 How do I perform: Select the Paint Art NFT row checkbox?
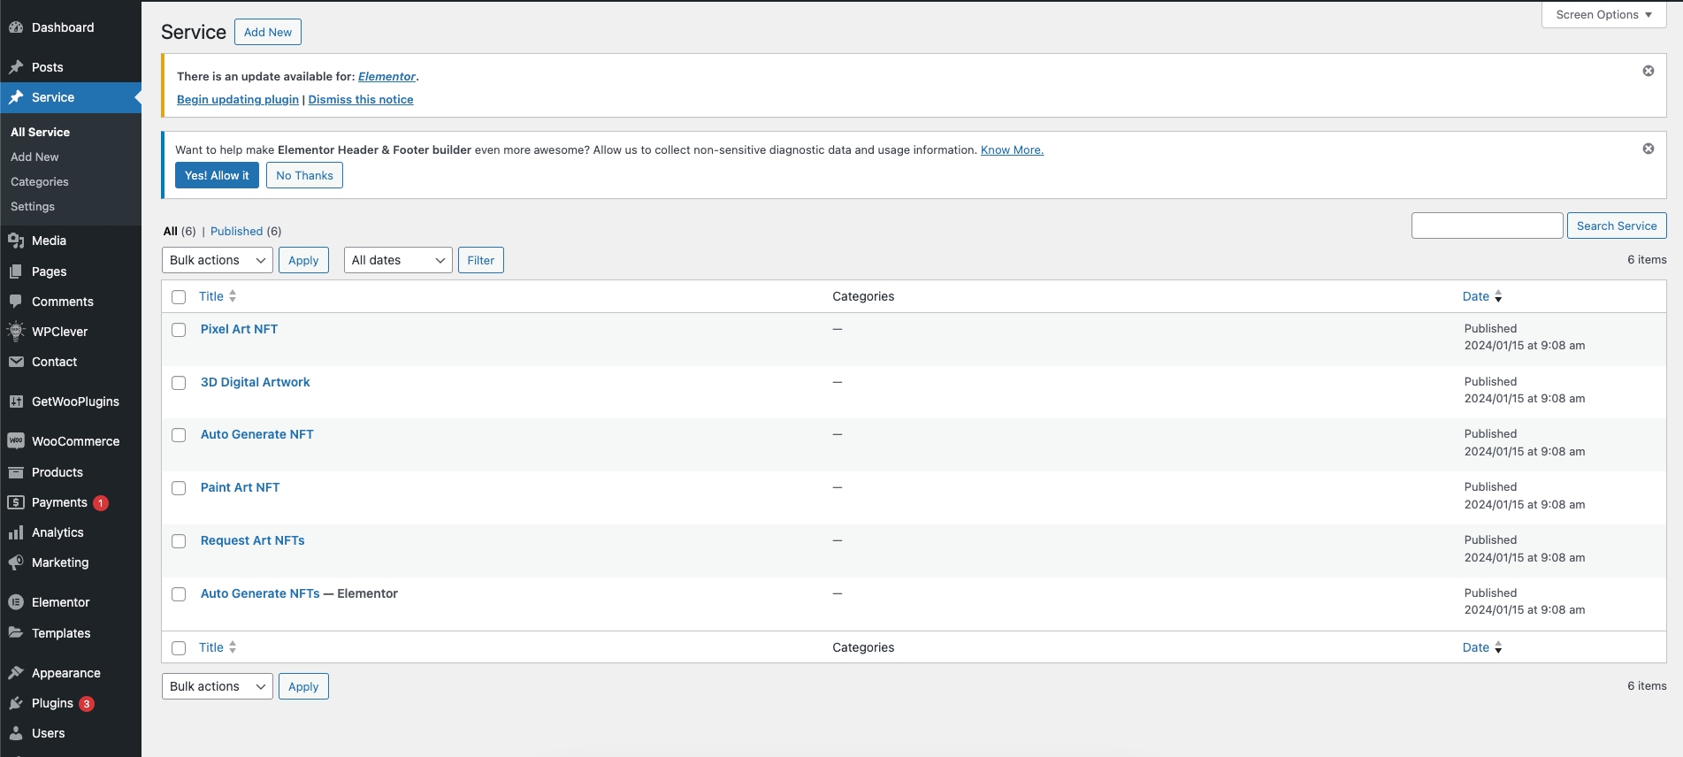[x=179, y=488]
